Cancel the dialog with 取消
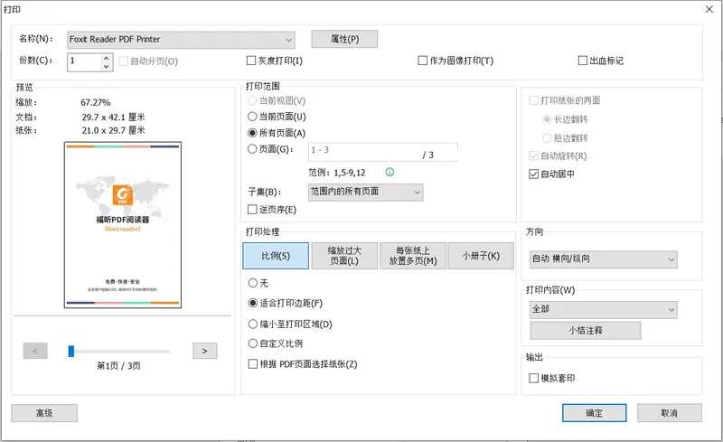The image size is (723, 442). point(670,413)
